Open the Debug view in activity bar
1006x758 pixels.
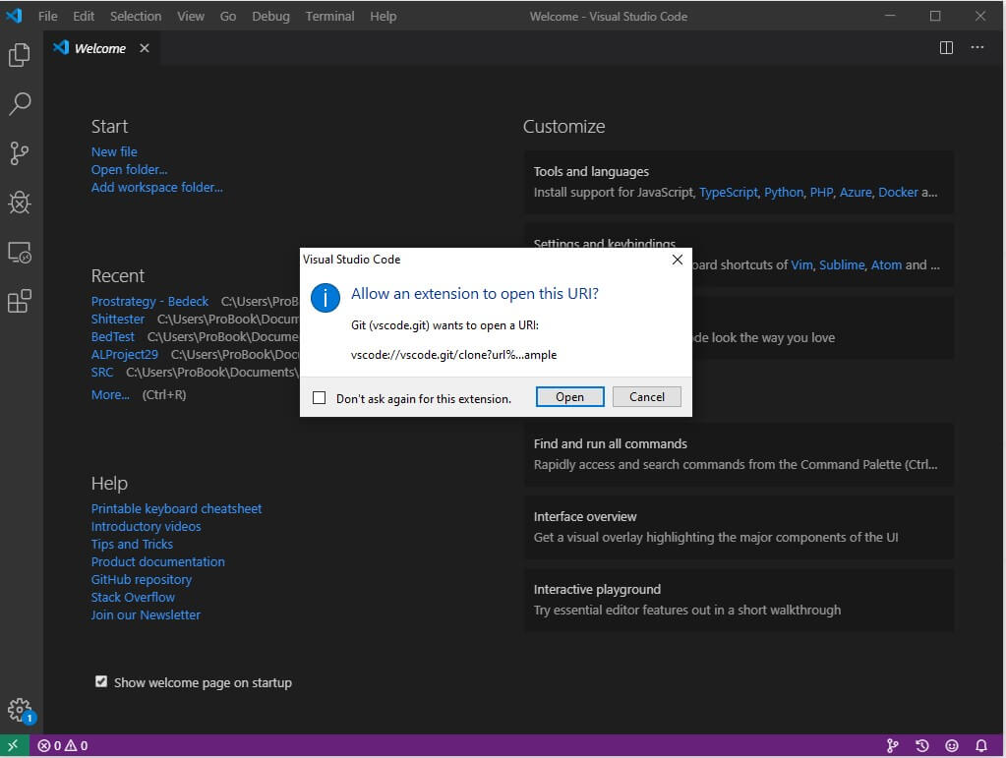[20, 203]
